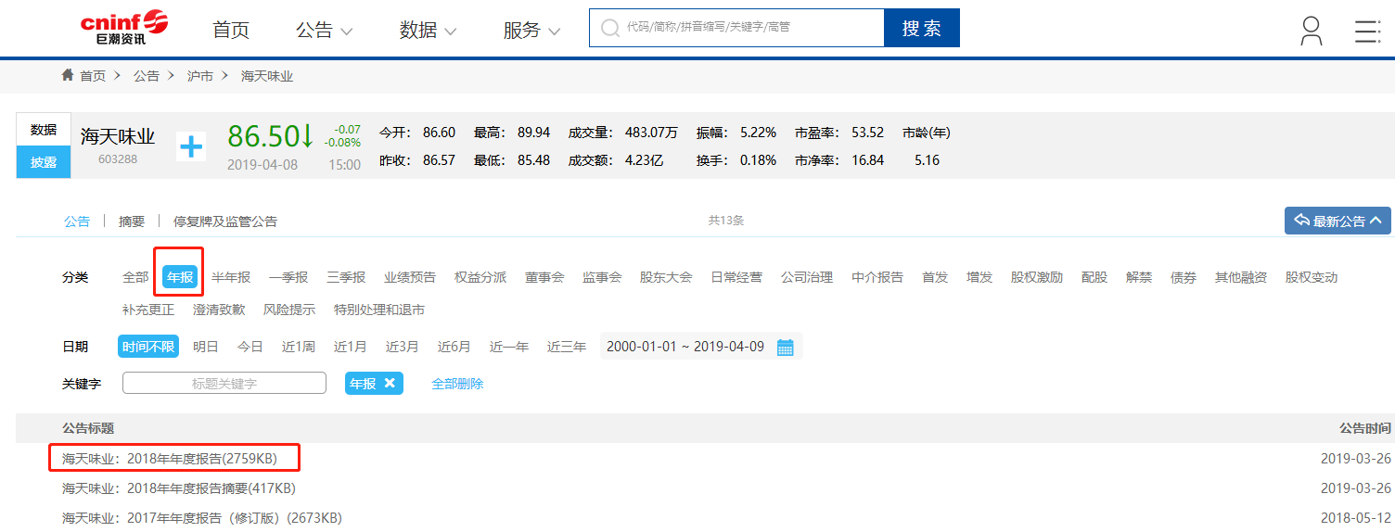Select 解禁 category filter
This screenshot has height=532, width=1395.
[x=1139, y=277]
